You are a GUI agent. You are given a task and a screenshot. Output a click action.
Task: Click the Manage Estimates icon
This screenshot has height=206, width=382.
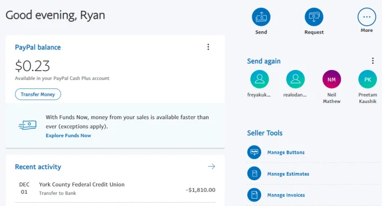(254, 174)
